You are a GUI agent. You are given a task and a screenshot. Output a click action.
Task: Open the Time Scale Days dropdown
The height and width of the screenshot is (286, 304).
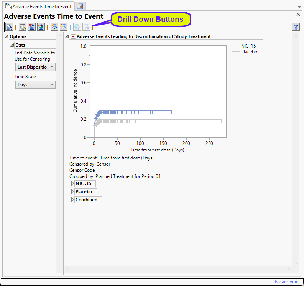coord(35,85)
